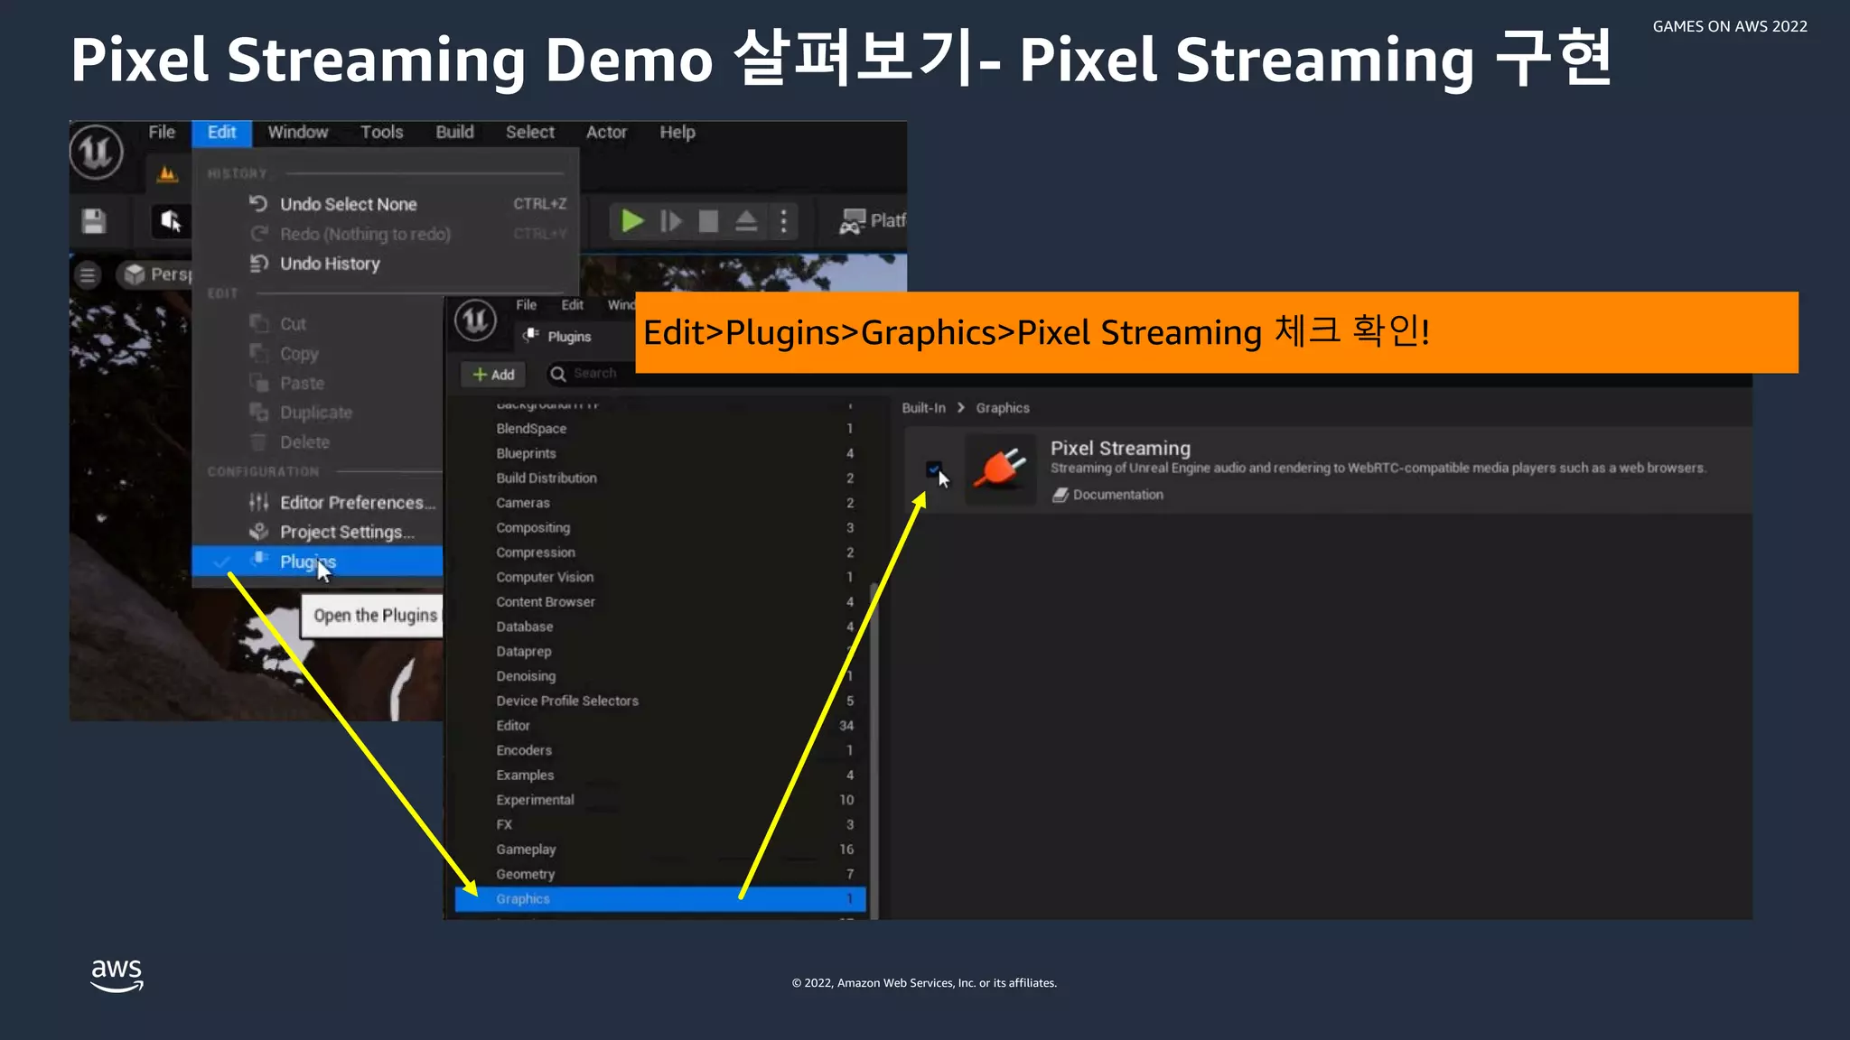Select the Editor category
The height and width of the screenshot is (1040, 1850).
click(x=659, y=726)
